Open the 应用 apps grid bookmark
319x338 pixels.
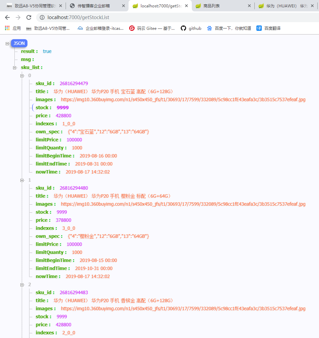coord(13,28)
